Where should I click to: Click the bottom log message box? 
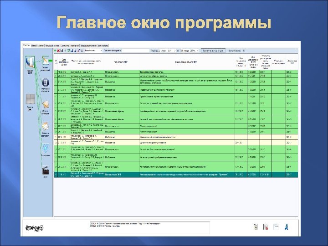tap(149, 227)
